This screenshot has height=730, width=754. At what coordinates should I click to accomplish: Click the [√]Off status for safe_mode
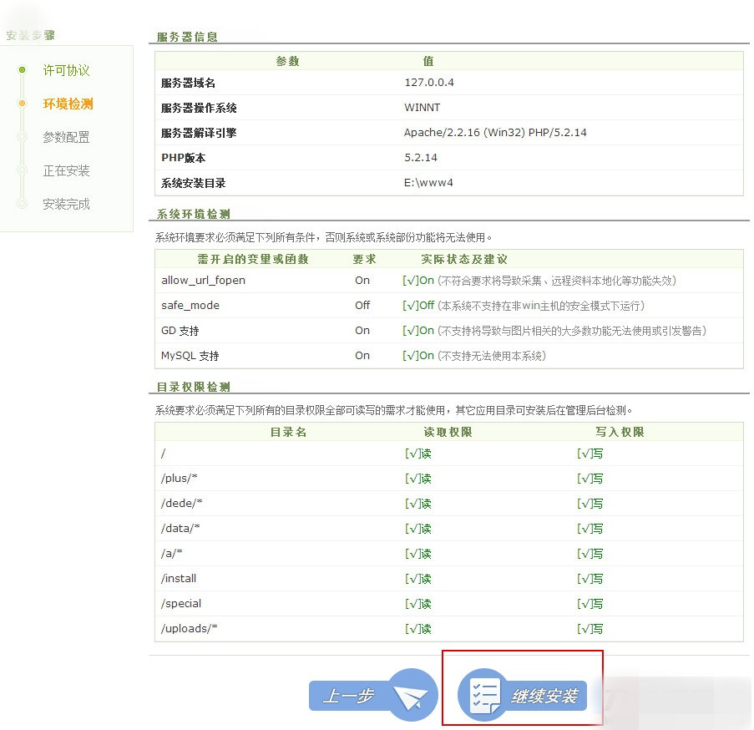tap(418, 306)
